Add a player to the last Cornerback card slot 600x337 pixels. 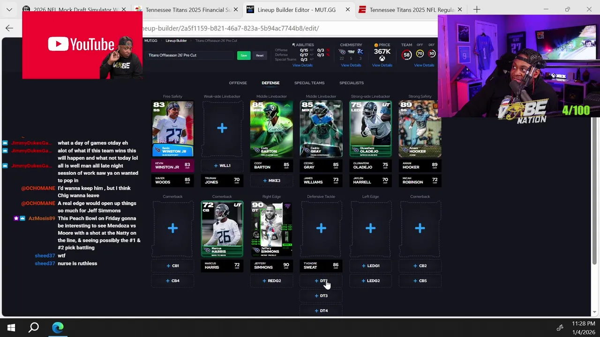tap(420, 228)
